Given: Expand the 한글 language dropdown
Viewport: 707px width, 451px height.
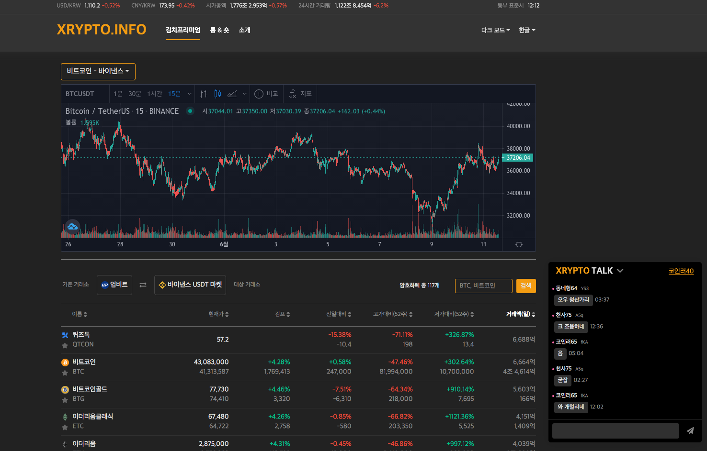Looking at the screenshot, I should pos(527,30).
